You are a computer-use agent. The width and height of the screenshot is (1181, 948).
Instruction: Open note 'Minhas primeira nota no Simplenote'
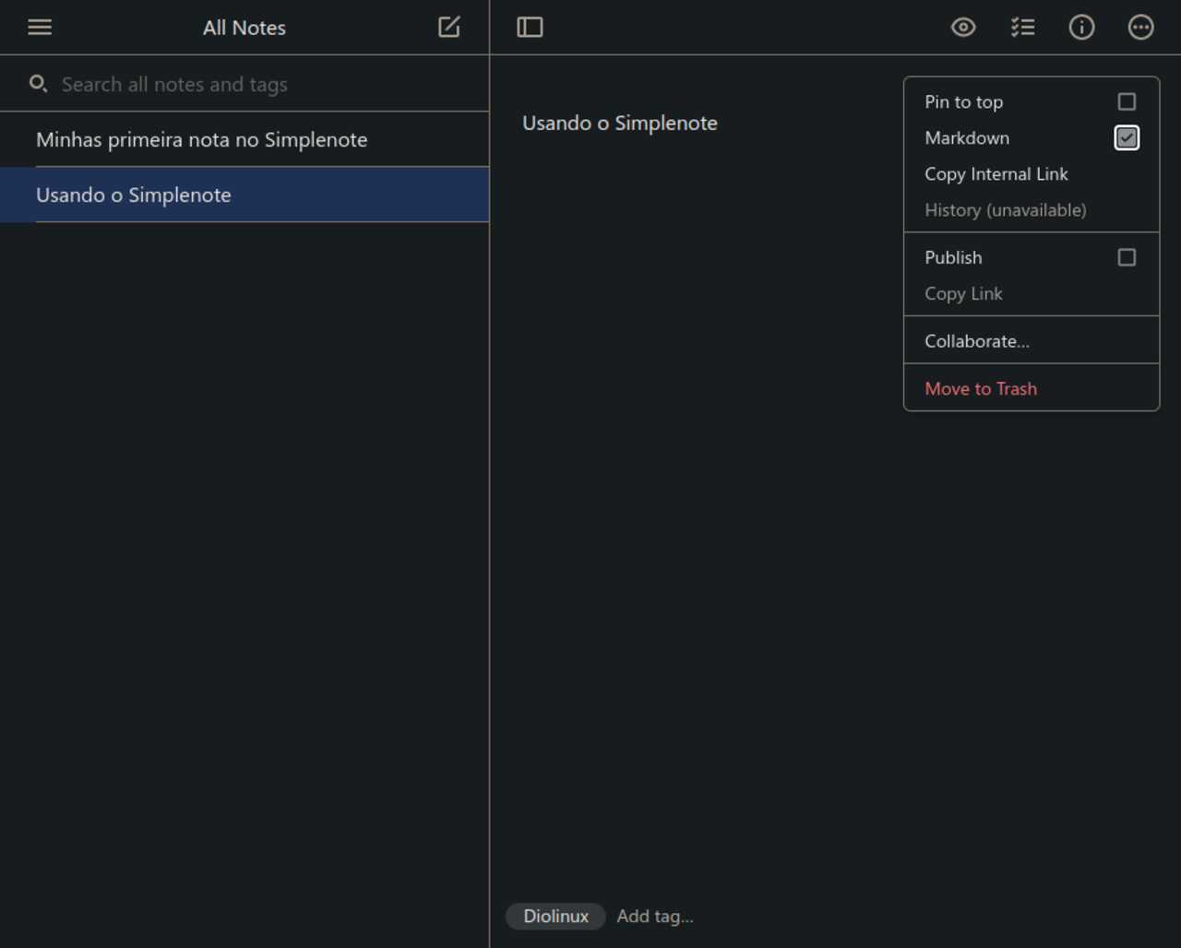point(201,140)
